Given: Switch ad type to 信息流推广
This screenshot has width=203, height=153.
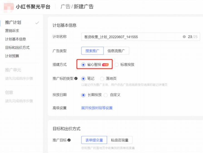Looking at the screenshot, I should tap(116, 51).
